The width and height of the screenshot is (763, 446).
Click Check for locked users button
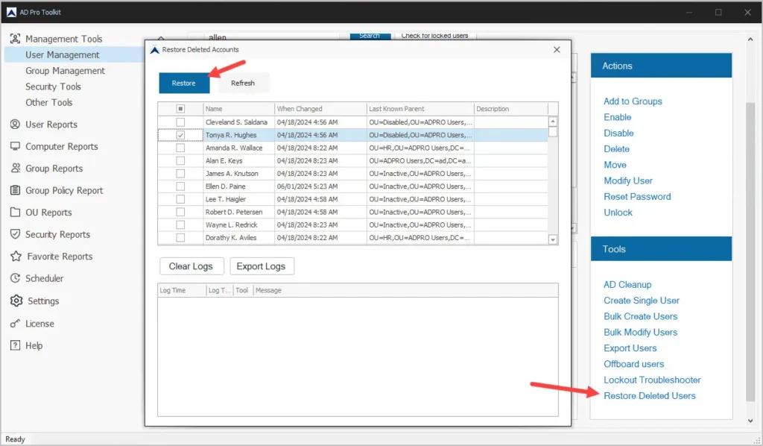coord(434,36)
